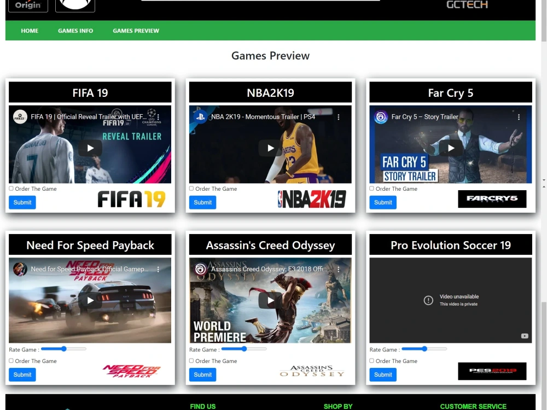The height and width of the screenshot is (410, 547).
Task: Check Order The Game for Far Cry 5
Action: (x=371, y=188)
